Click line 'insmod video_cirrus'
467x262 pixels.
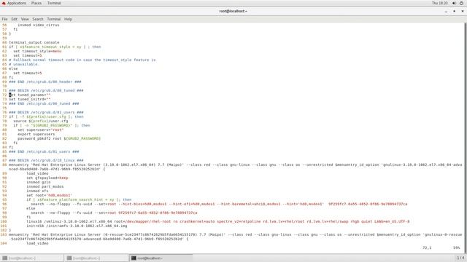pos(38,25)
